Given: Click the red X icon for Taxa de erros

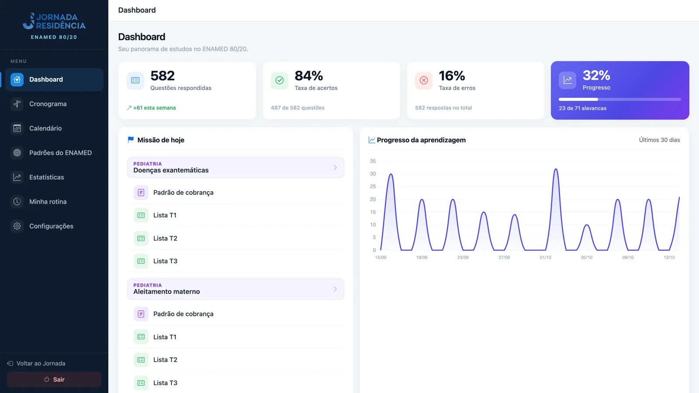Looking at the screenshot, I should (x=424, y=80).
